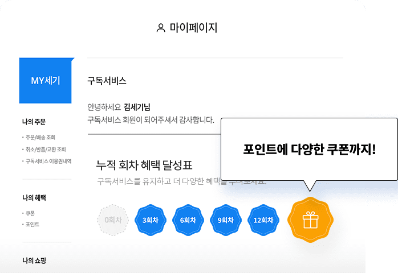Open the MY세기 blue tab
Viewport: 398px width, 273px height.
pyautogui.click(x=46, y=81)
